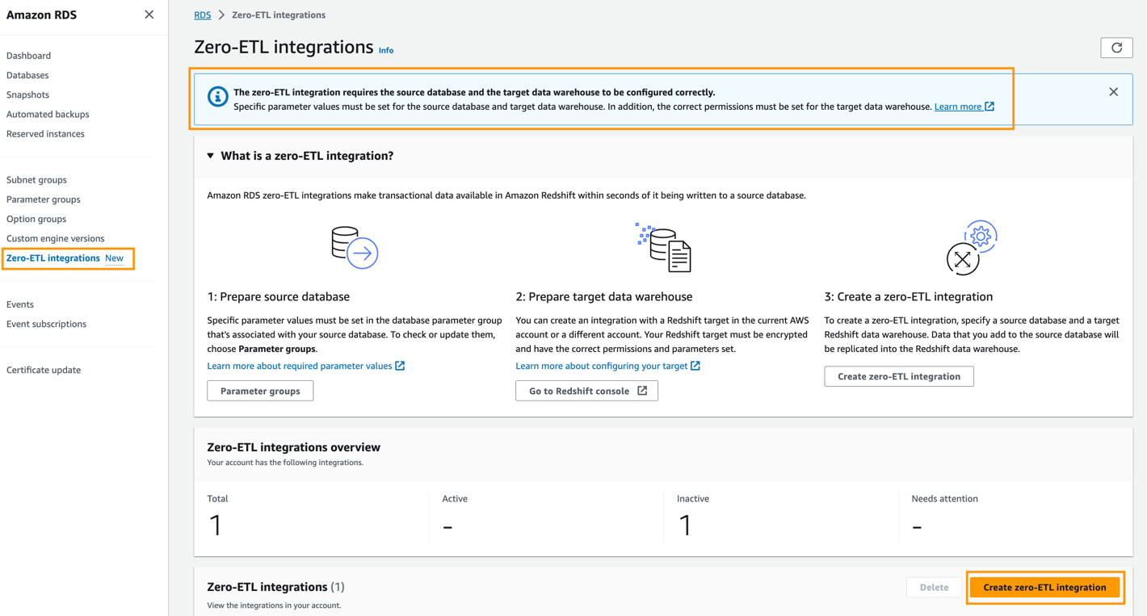Click the orange Create zero-ETL integration button
The width and height of the screenshot is (1147, 616).
pyautogui.click(x=1044, y=587)
